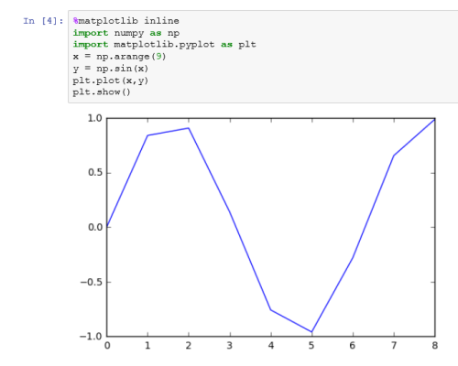Click the curve's peak near x=2
Viewport: 458px width, 366px height.
click(189, 128)
